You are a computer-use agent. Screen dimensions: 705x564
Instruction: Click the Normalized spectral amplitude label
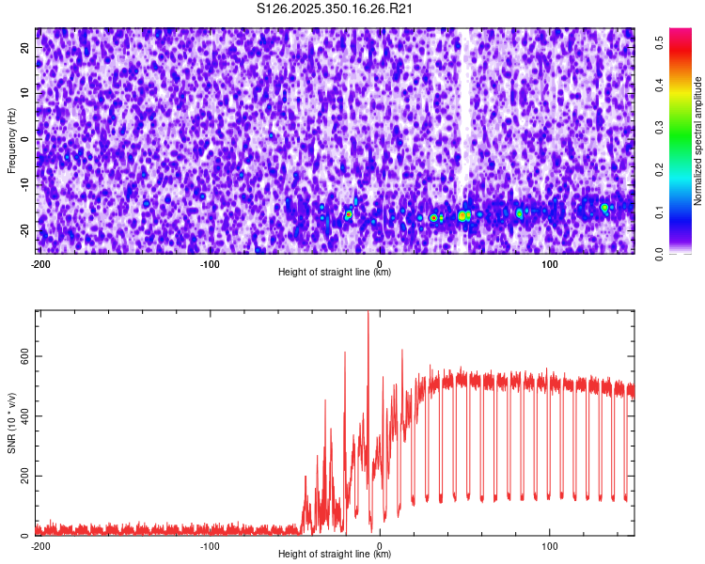(698, 141)
